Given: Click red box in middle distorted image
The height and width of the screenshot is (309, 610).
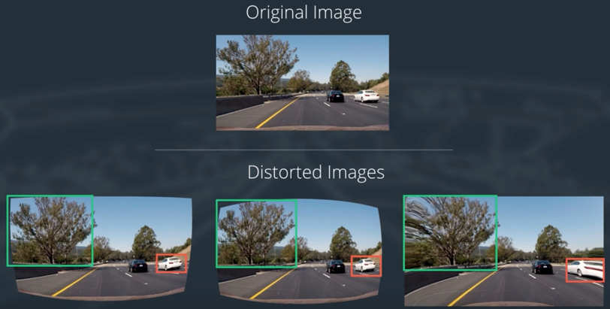Looking at the screenshot, I should 366,266.
